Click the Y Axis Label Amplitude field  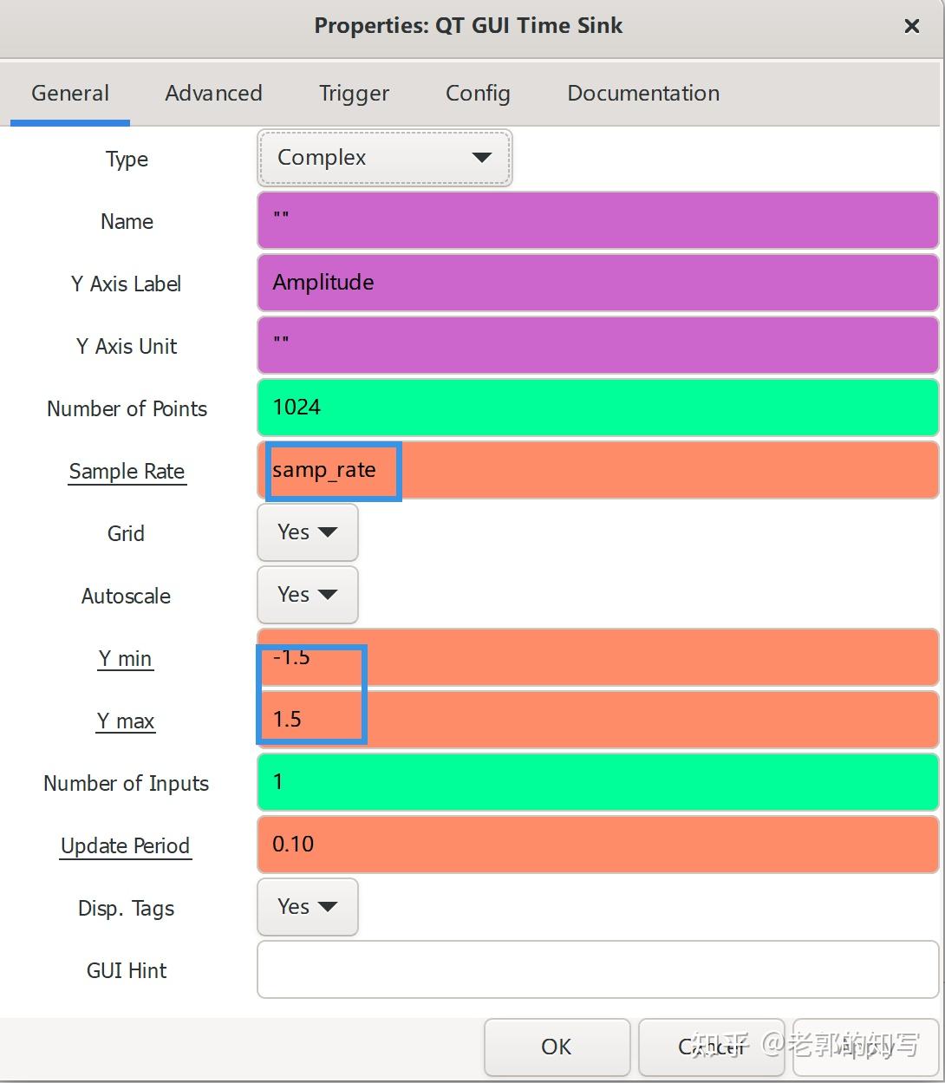[598, 283]
